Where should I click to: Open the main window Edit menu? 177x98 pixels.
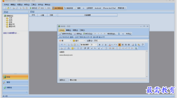pyautogui.click(x=13, y=5)
